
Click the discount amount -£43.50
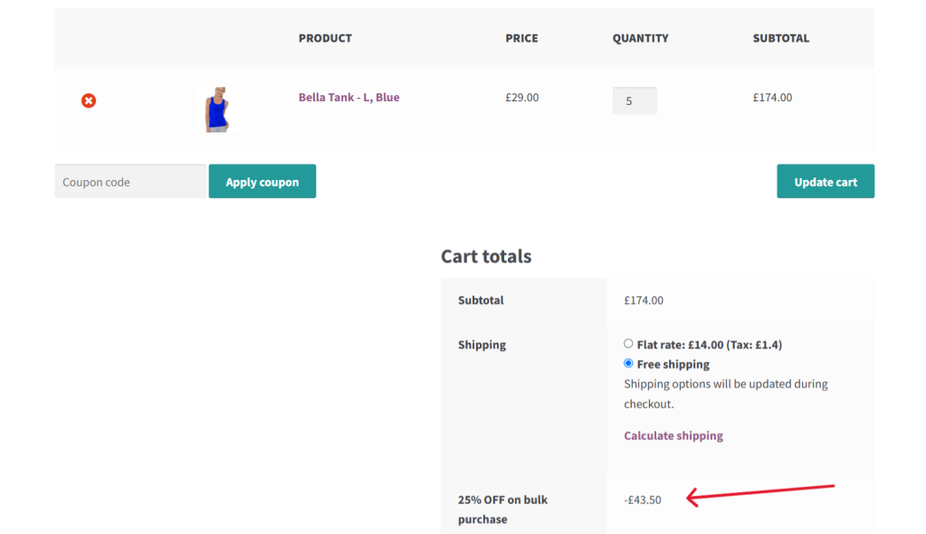tap(643, 500)
